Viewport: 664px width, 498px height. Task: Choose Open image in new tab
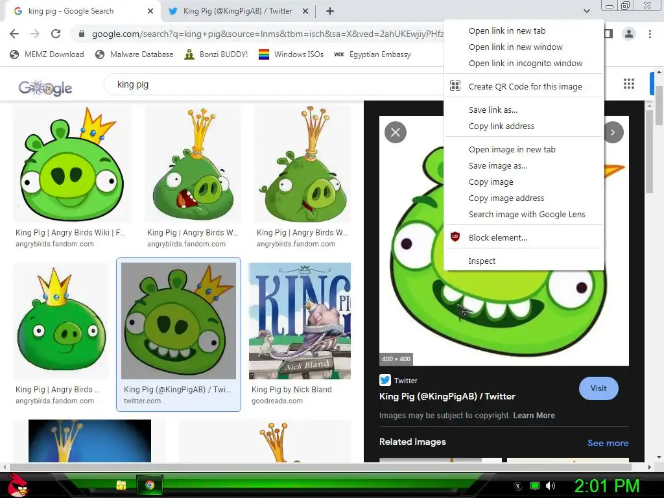[524, 149]
